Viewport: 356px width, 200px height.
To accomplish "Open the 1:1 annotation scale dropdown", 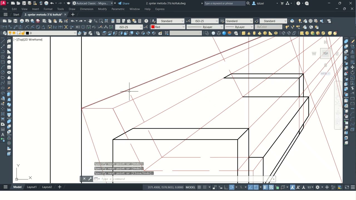I will [310, 187].
